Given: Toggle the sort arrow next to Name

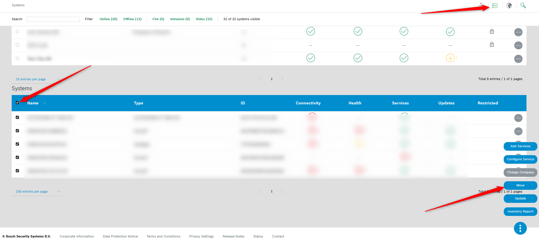Looking at the screenshot, I should [45, 104].
